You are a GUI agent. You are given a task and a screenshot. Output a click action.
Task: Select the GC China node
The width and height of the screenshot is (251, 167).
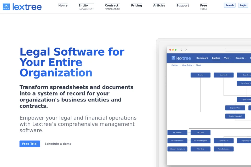tap(201, 133)
